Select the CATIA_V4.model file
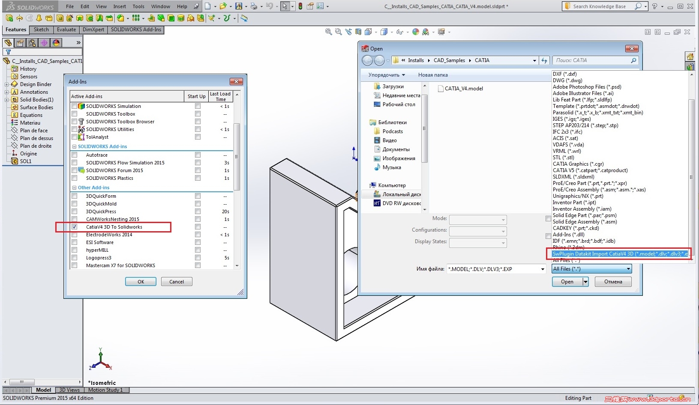 (x=460, y=89)
